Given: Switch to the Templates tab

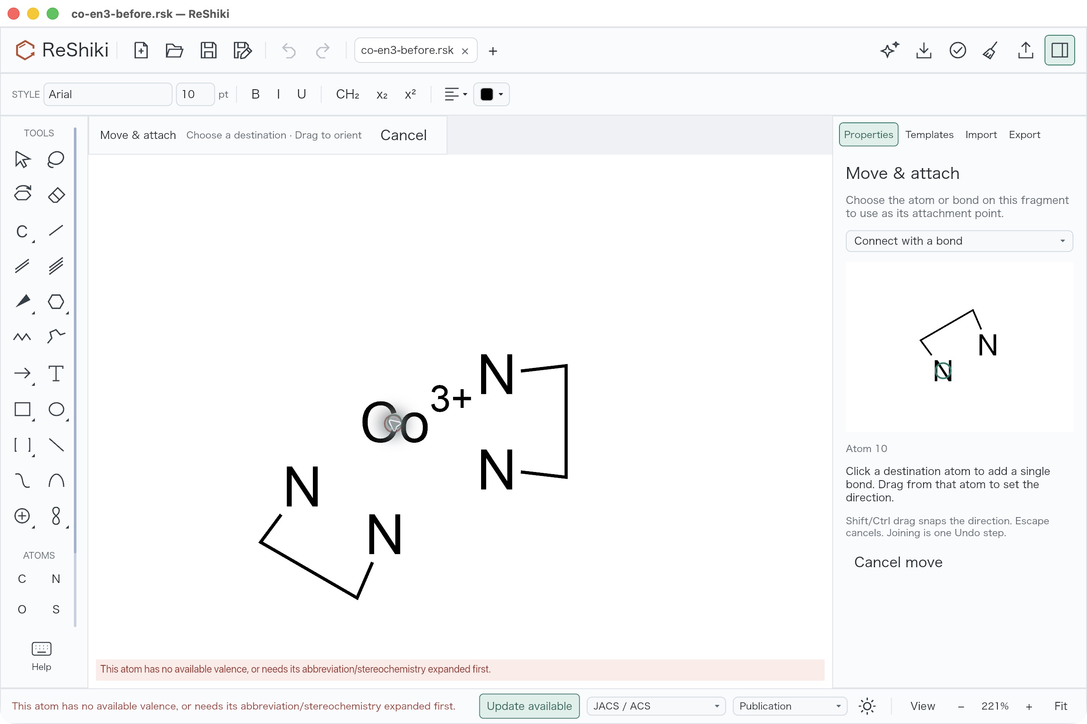Looking at the screenshot, I should click(x=929, y=134).
